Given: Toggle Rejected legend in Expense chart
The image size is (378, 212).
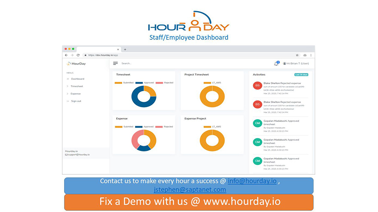Looking at the screenshot, I should click(x=164, y=127).
